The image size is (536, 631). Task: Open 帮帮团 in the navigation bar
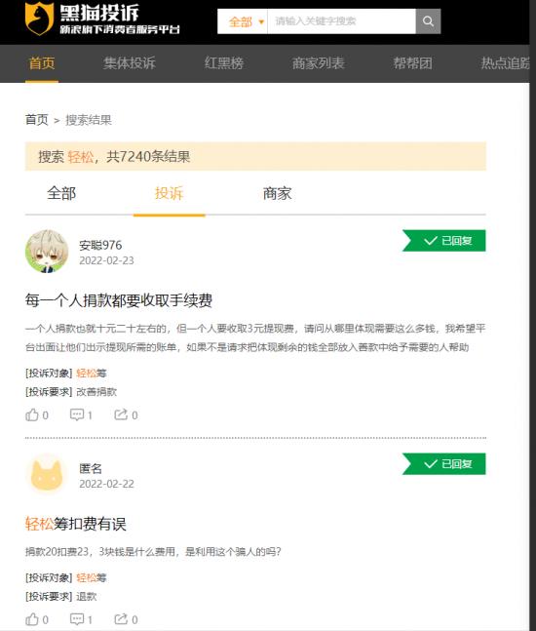coord(412,63)
